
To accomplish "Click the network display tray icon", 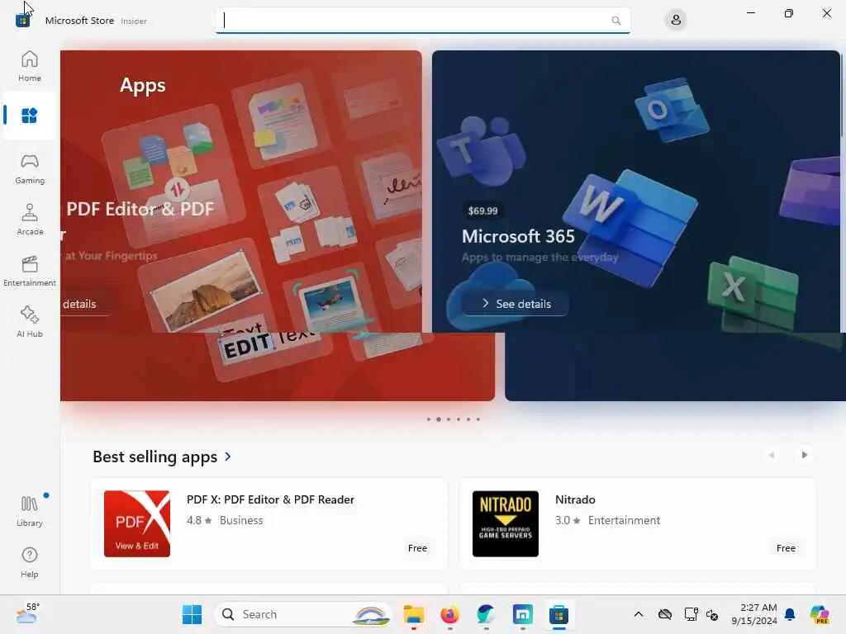I will 692,614.
